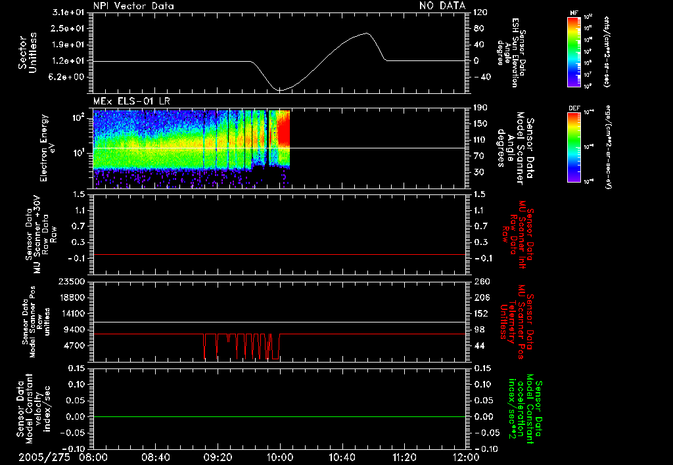Click the 98 telemetry axis tick
Image resolution: width=673 pixels, height=465 pixels.
pos(479,330)
